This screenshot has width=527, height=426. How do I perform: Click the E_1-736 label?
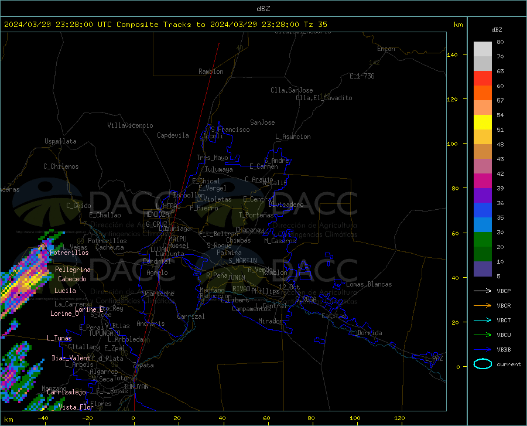(x=362, y=76)
